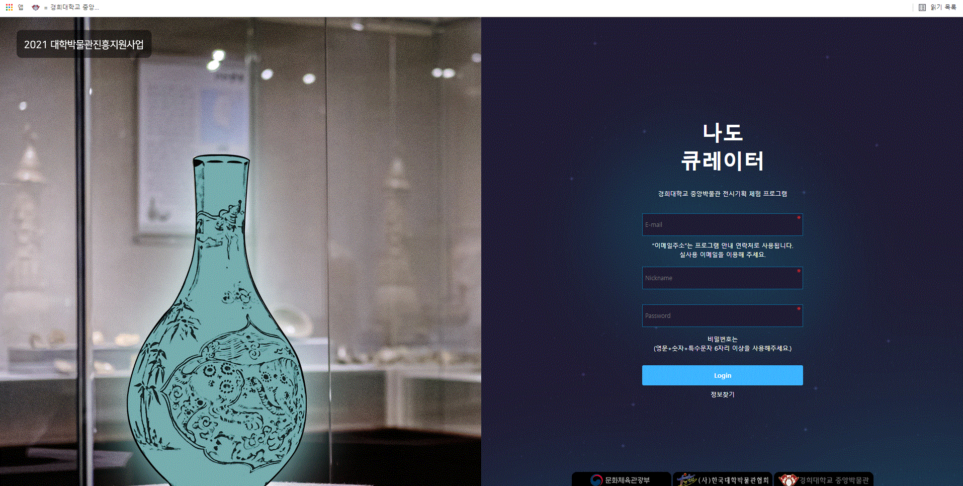Click the blue Login button
The height and width of the screenshot is (486, 963).
pyautogui.click(x=722, y=375)
